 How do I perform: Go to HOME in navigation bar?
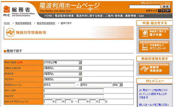pos(48,16)
